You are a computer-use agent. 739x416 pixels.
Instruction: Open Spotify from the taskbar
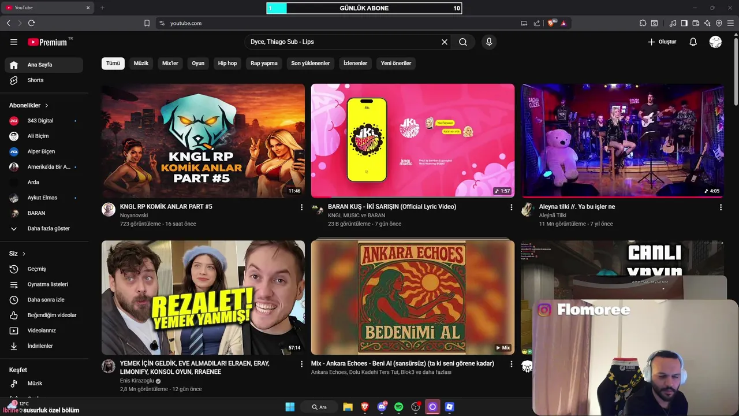coord(398,407)
